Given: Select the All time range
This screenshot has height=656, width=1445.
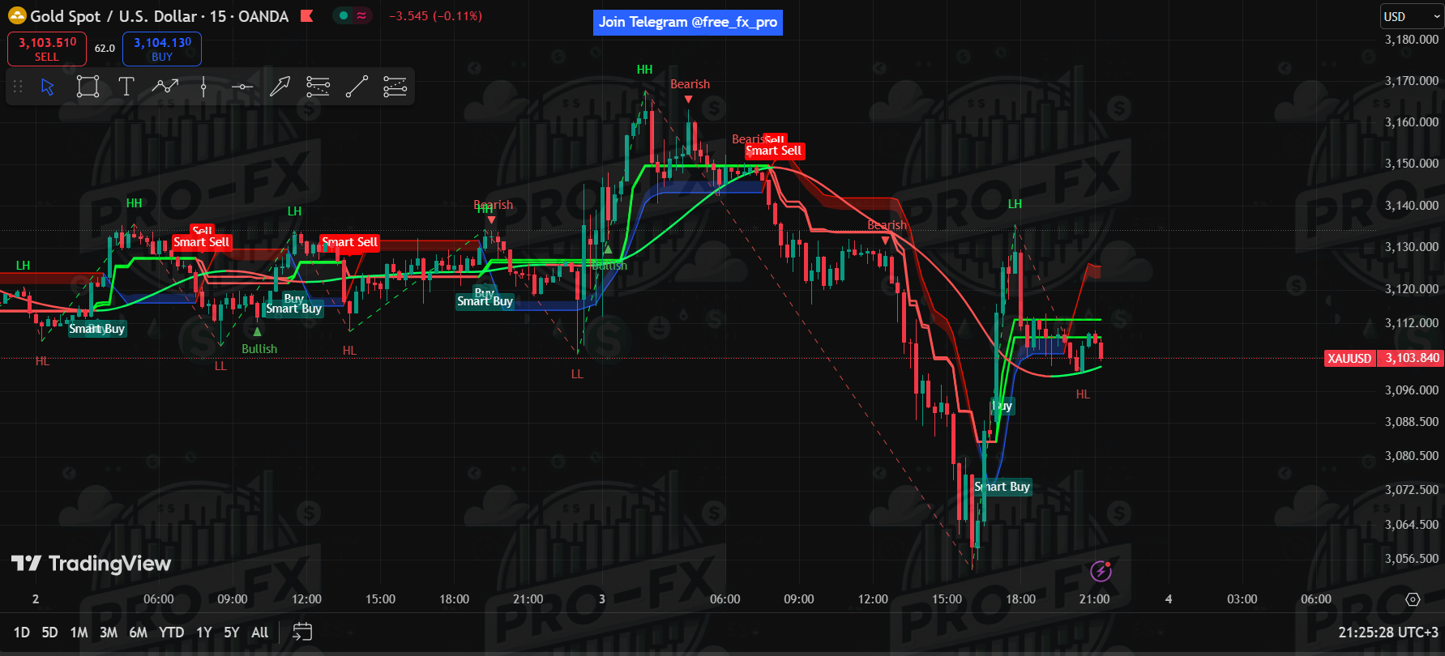Looking at the screenshot, I should point(259,633).
